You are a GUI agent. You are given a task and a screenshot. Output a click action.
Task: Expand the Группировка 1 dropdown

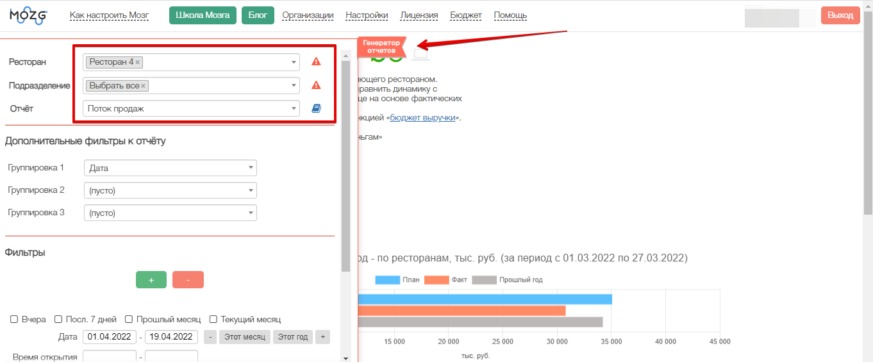click(170, 168)
